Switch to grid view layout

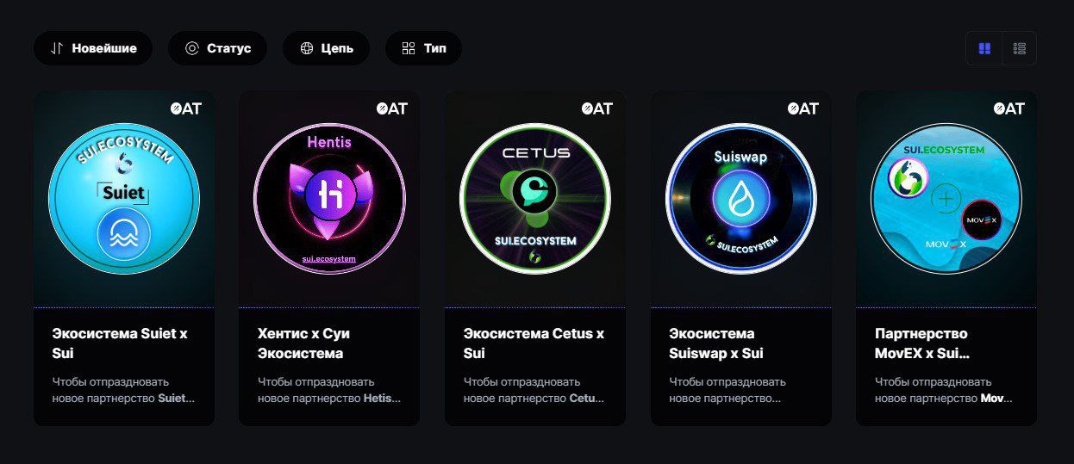pyautogui.click(x=984, y=49)
